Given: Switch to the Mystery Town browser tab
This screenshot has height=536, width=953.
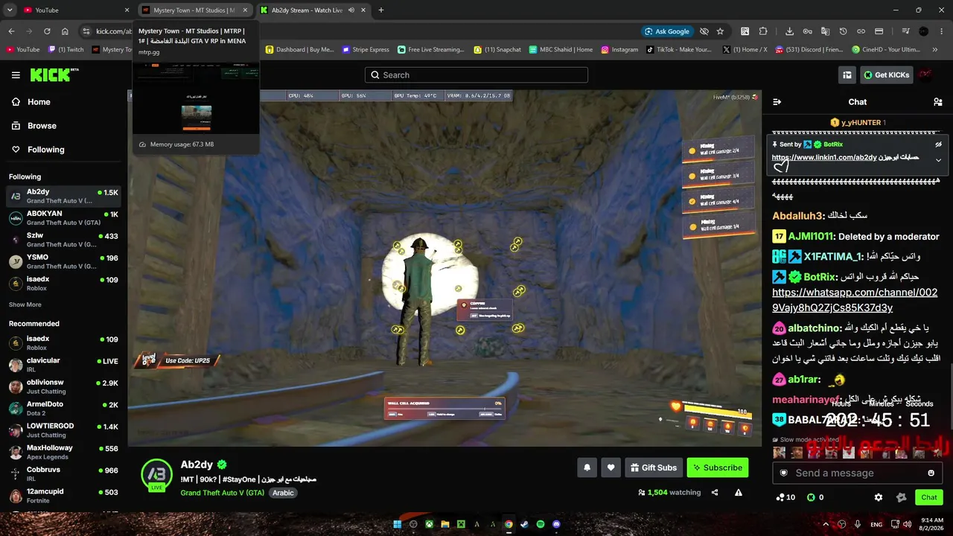Looking at the screenshot, I should (194, 10).
